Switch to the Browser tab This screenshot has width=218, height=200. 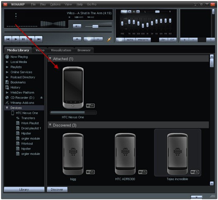pos(84,50)
